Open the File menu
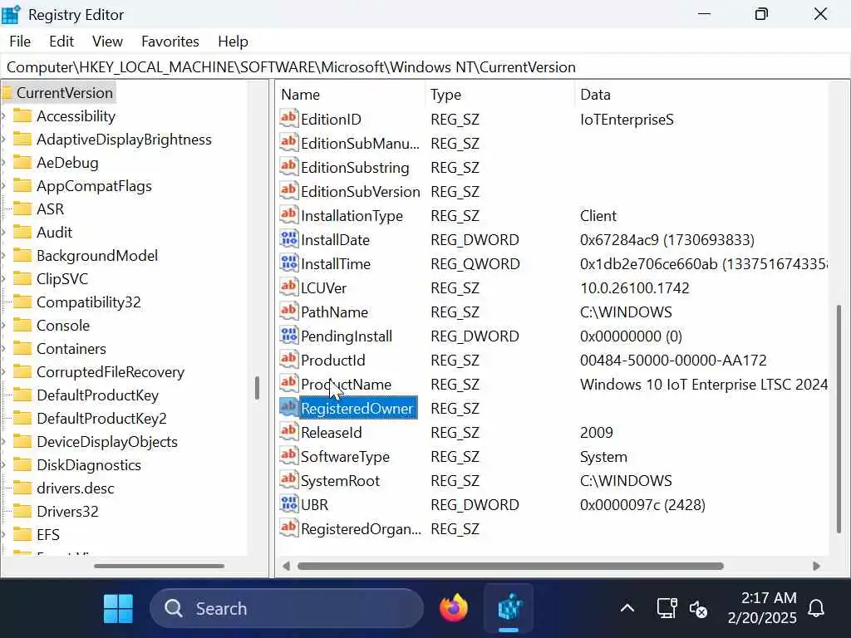Screen dimensions: 851x638 point(20,42)
